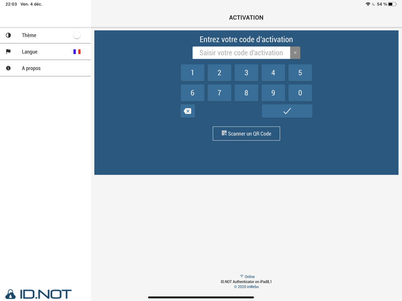Image resolution: width=402 pixels, height=301 pixels.
Task: Tap keypad digit 4
Action: pyautogui.click(x=273, y=73)
